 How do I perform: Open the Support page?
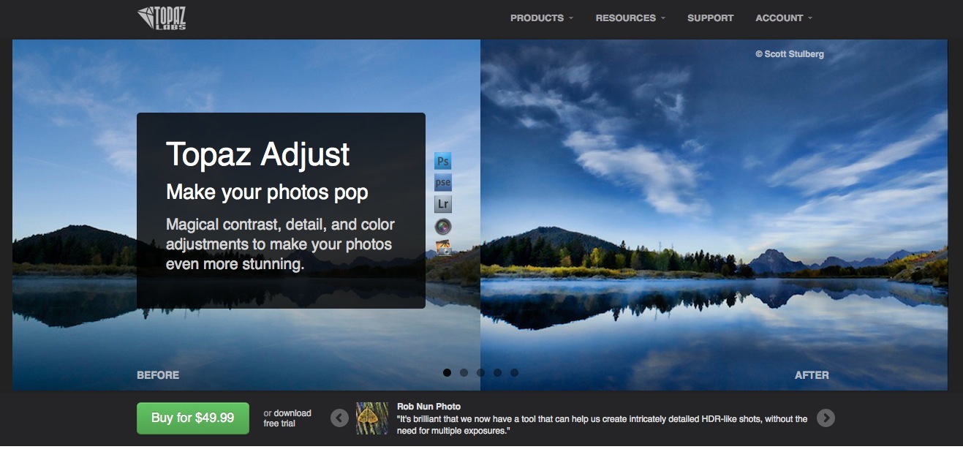(710, 18)
